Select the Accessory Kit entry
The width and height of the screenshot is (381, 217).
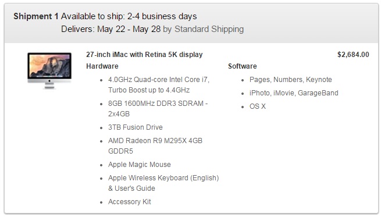(130, 202)
